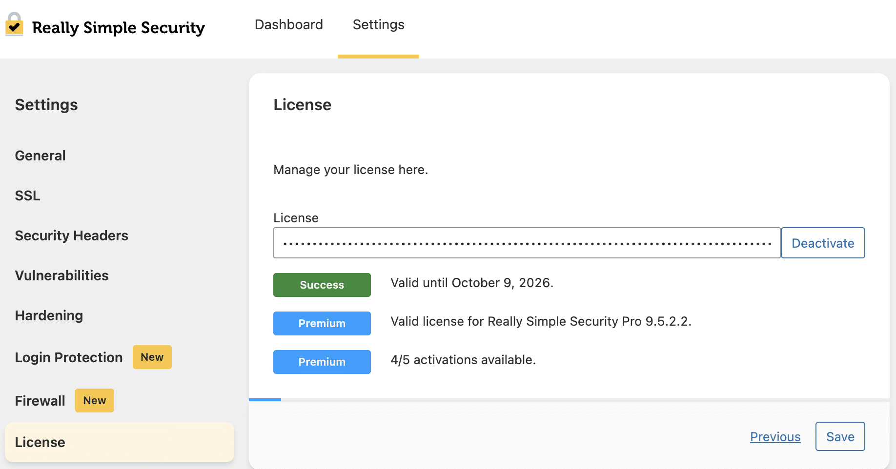896x469 pixels.
Task: Navigate to Login Protection
Action: 68,357
